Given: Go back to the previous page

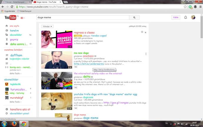Looking at the screenshot, I should [3, 7].
